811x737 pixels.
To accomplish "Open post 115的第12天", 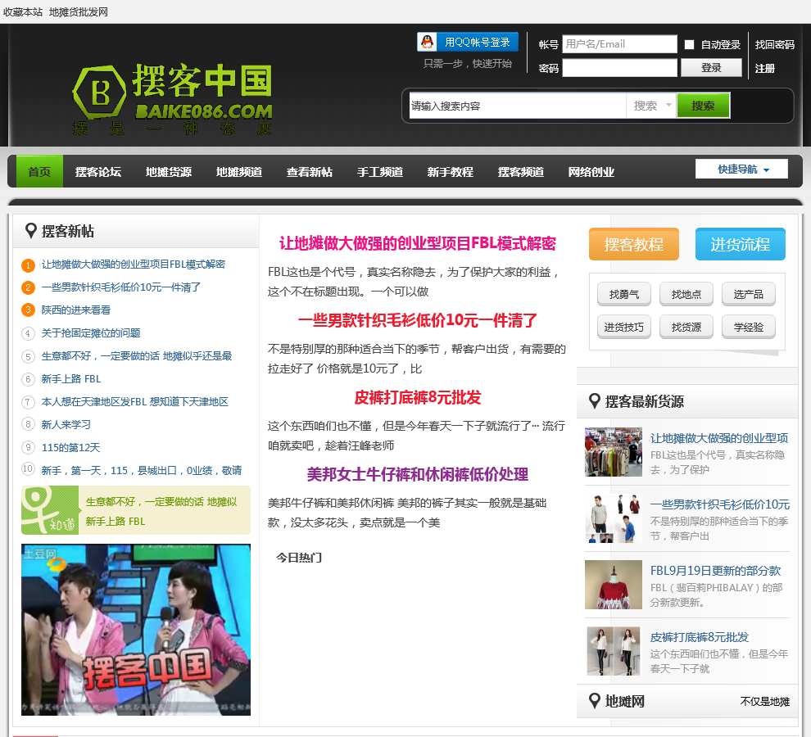I will point(70,447).
